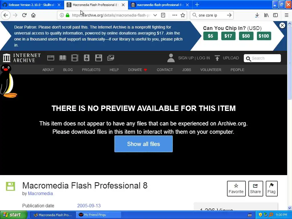
Task: Click the user avatar icon
Action: pos(171,58)
